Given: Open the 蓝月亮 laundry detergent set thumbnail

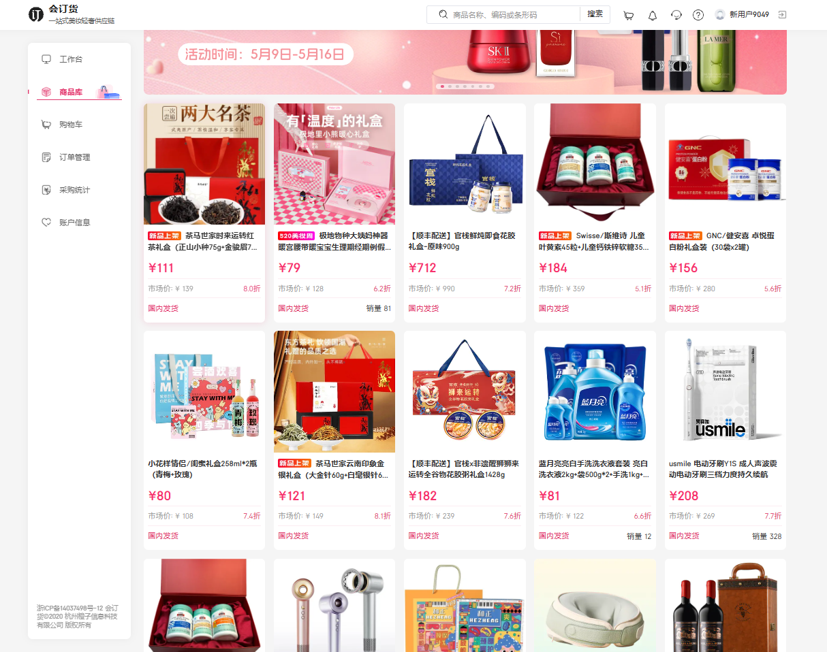Looking at the screenshot, I should click(595, 392).
